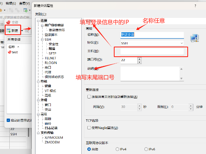Collapse the 用户身份验证 tree node

tap(42, 25)
